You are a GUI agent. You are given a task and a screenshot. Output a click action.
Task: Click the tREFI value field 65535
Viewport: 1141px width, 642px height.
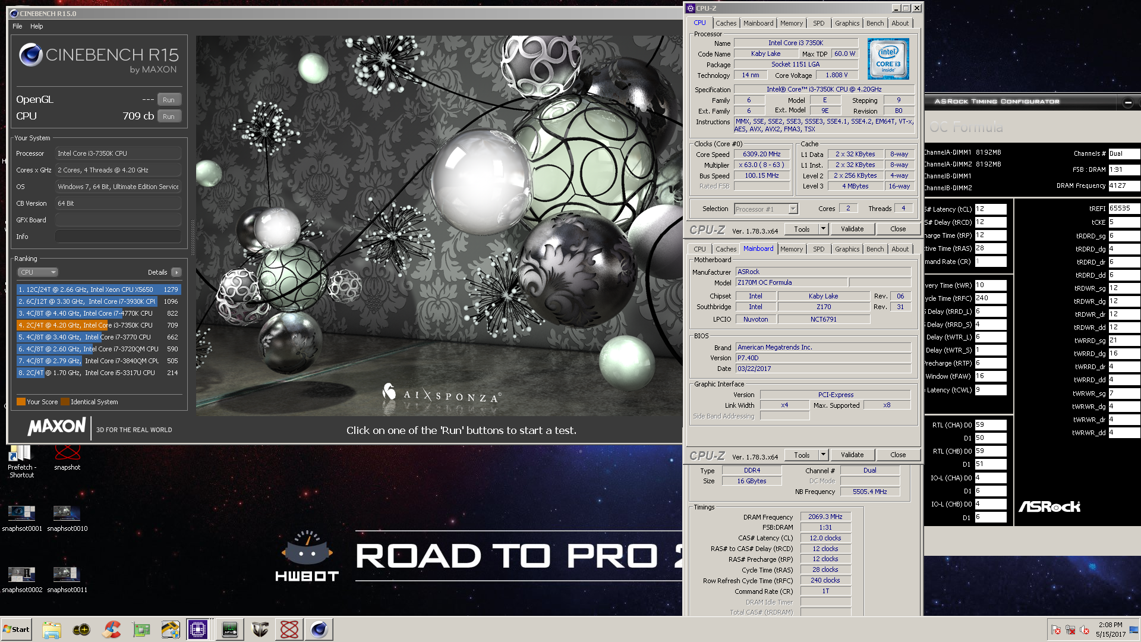[x=1124, y=209]
